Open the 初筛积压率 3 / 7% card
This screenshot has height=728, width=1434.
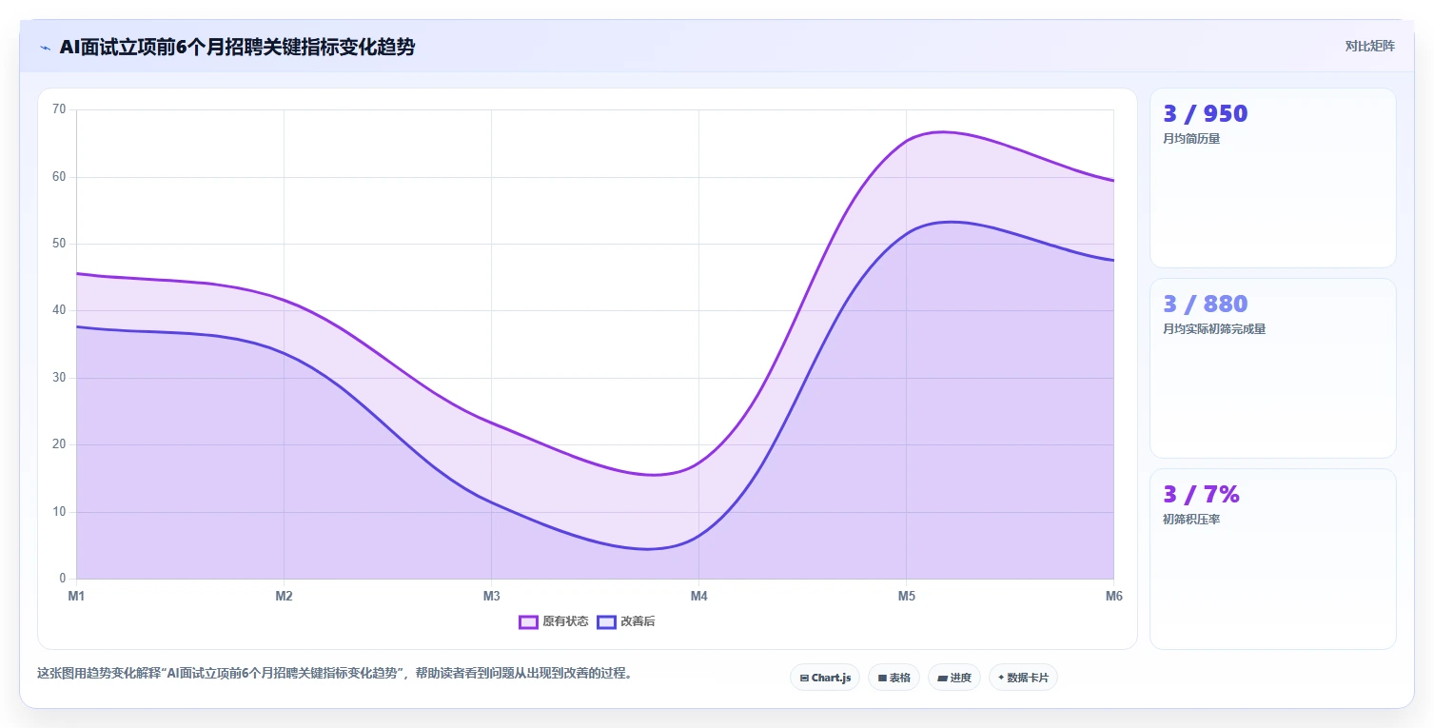(1273, 559)
